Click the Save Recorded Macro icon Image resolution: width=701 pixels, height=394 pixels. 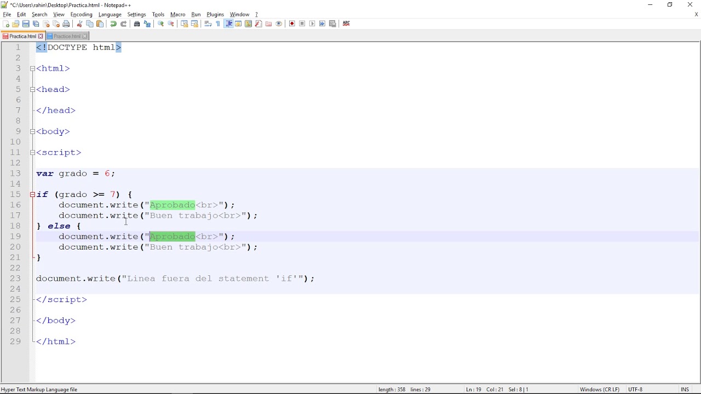click(332, 24)
